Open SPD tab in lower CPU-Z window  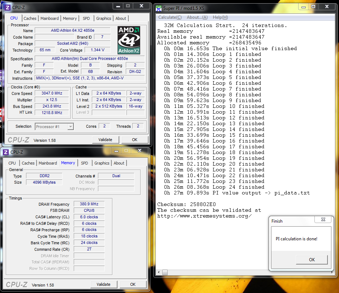84,163
